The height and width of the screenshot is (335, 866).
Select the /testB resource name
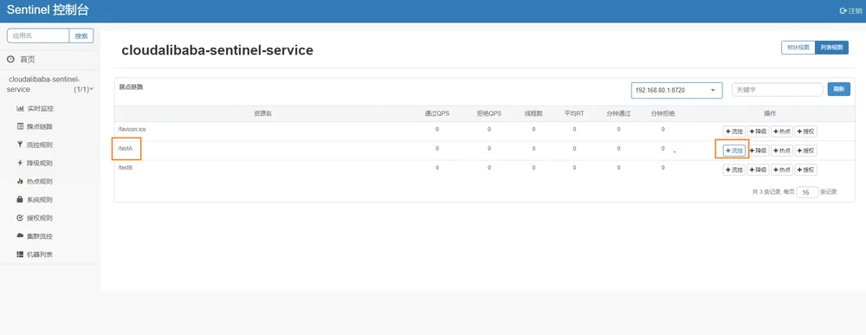[x=126, y=167]
